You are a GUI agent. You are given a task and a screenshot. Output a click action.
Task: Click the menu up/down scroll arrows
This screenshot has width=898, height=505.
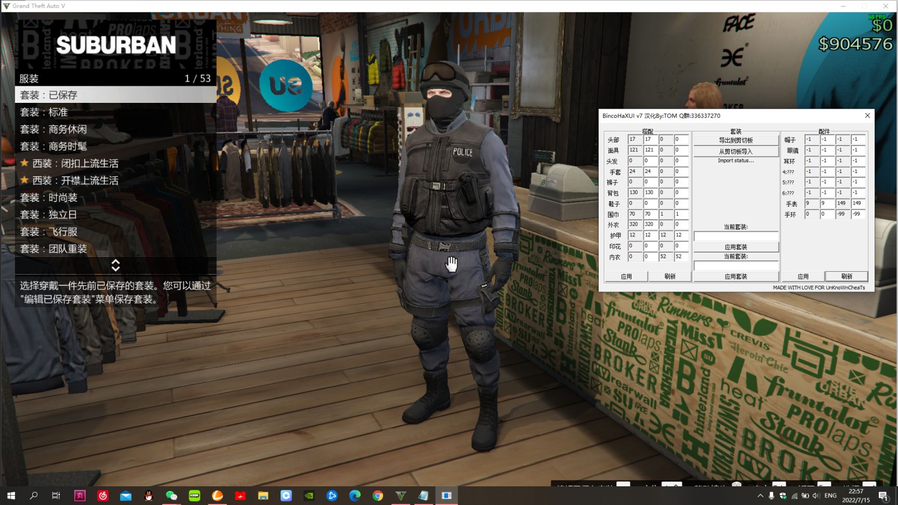point(115,265)
